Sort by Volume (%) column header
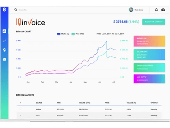This screenshot has height=128, width=170. (131, 103)
